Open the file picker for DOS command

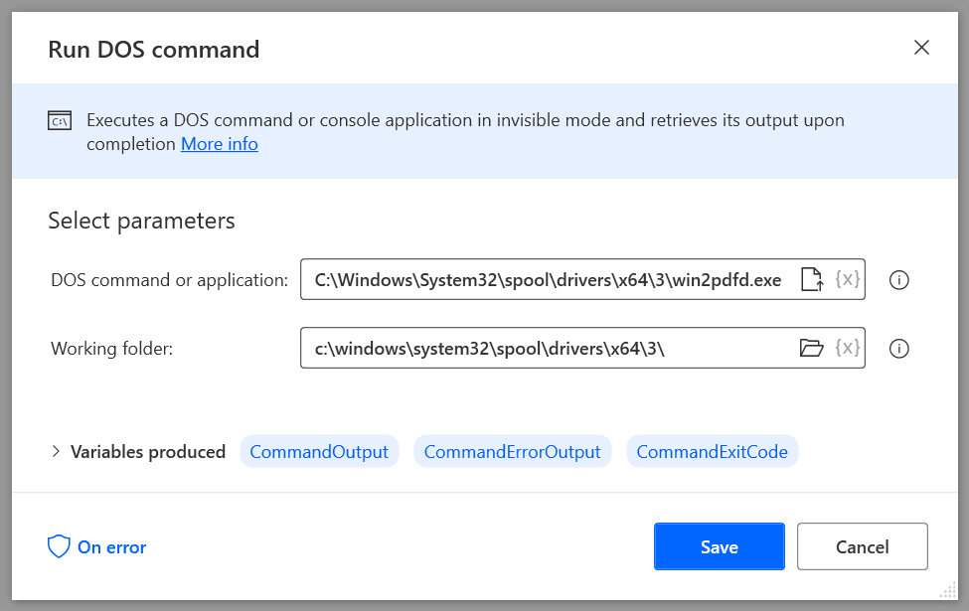click(x=812, y=279)
